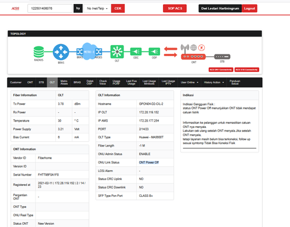Click the globe internet icon above ONT
This screenshot has width=290, height=227.
point(194,47)
